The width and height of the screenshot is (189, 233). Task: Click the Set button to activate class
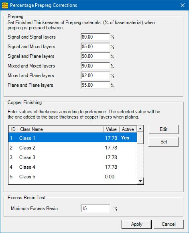163,142
